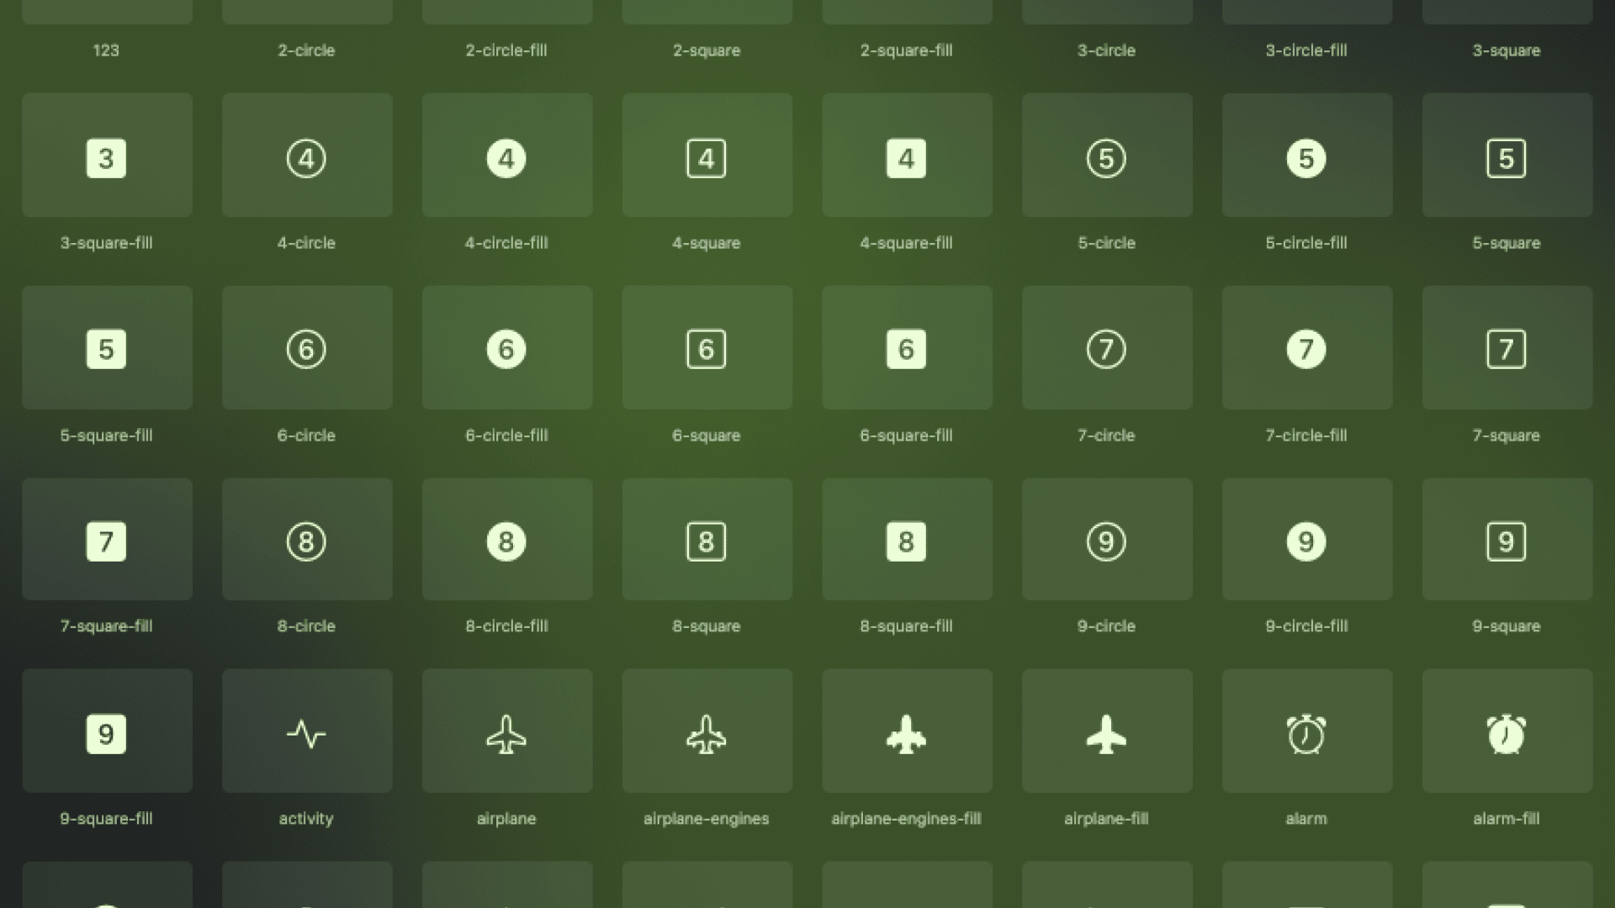This screenshot has width=1615, height=908.
Task: Choose the 5-square icon tile
Action: pos(1506,157)
